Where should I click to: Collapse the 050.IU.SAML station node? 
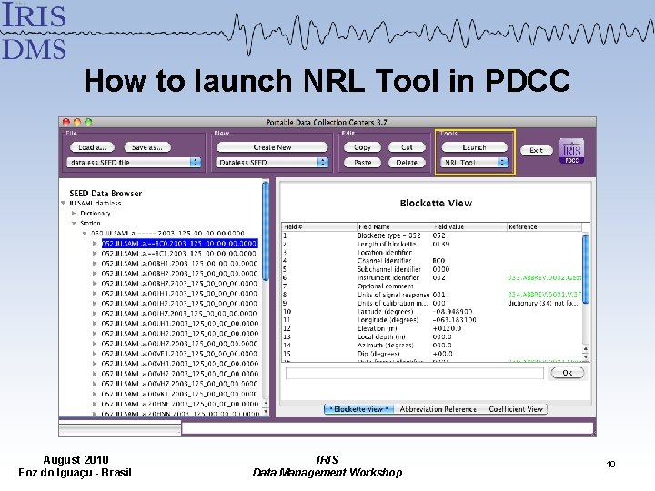pyautogui.click(x=85, y=234)
